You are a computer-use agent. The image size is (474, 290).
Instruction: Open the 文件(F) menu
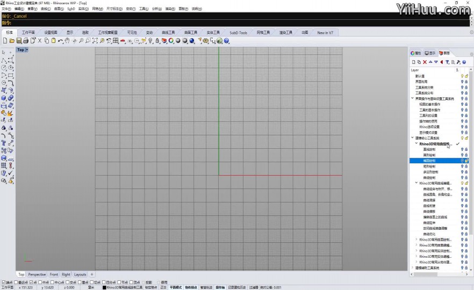6,9
